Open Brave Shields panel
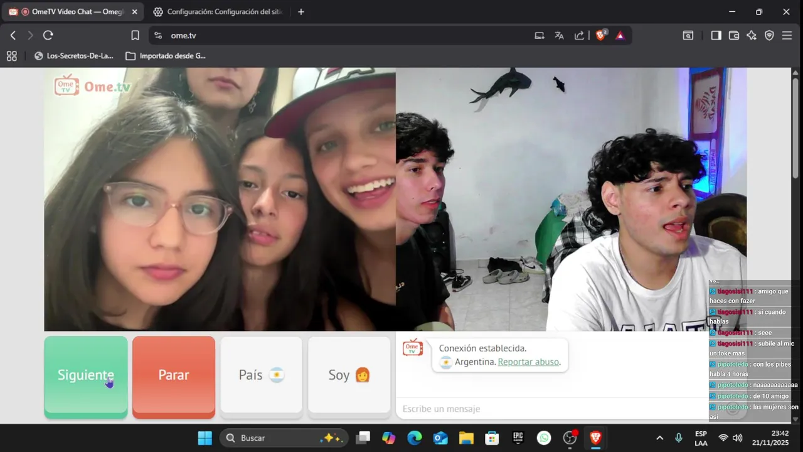Image resolution: width=803 pixels, height=452 pixels. point(601,36)
